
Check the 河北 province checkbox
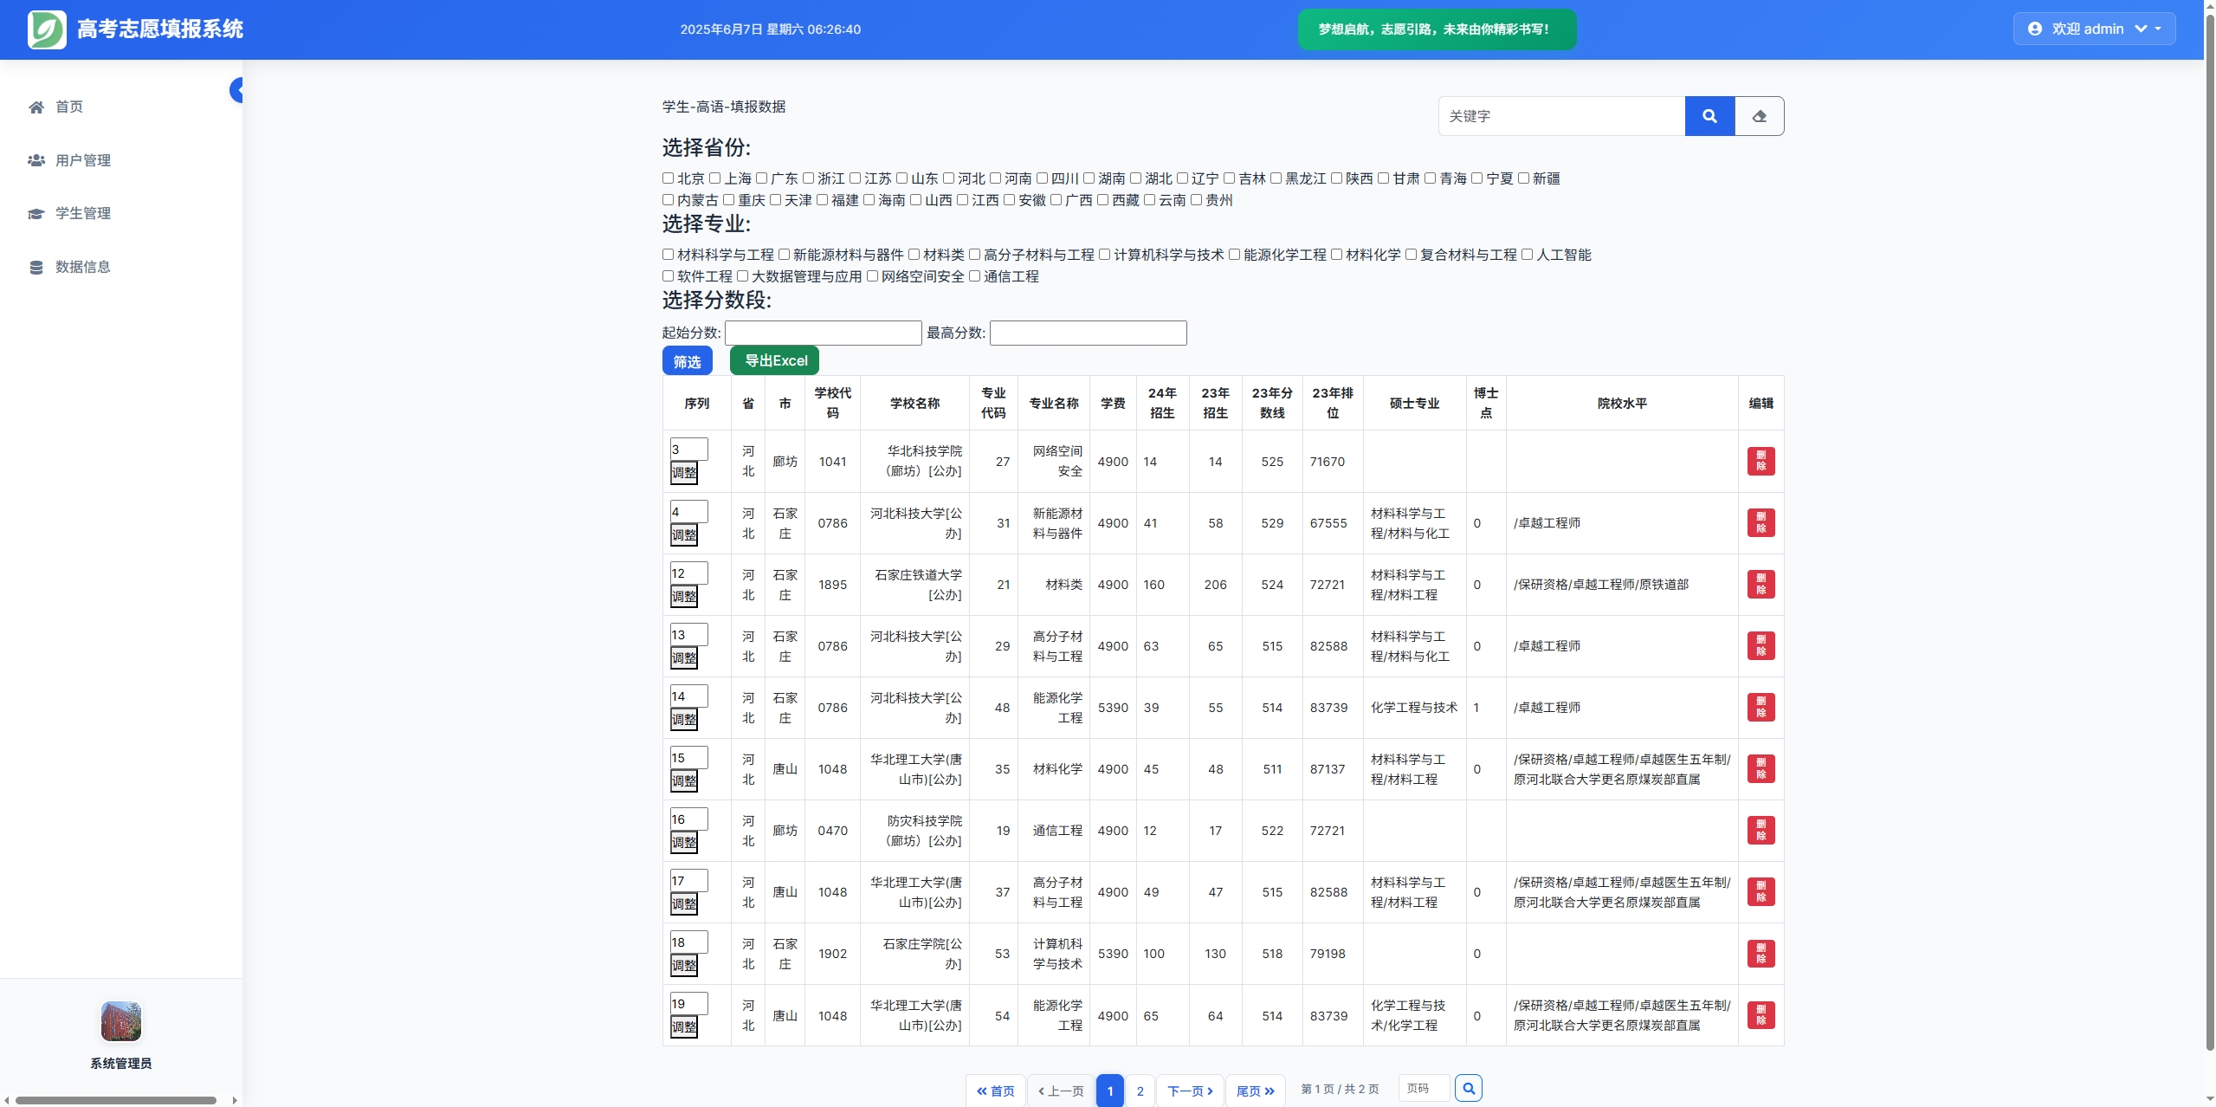pos(948,178)
